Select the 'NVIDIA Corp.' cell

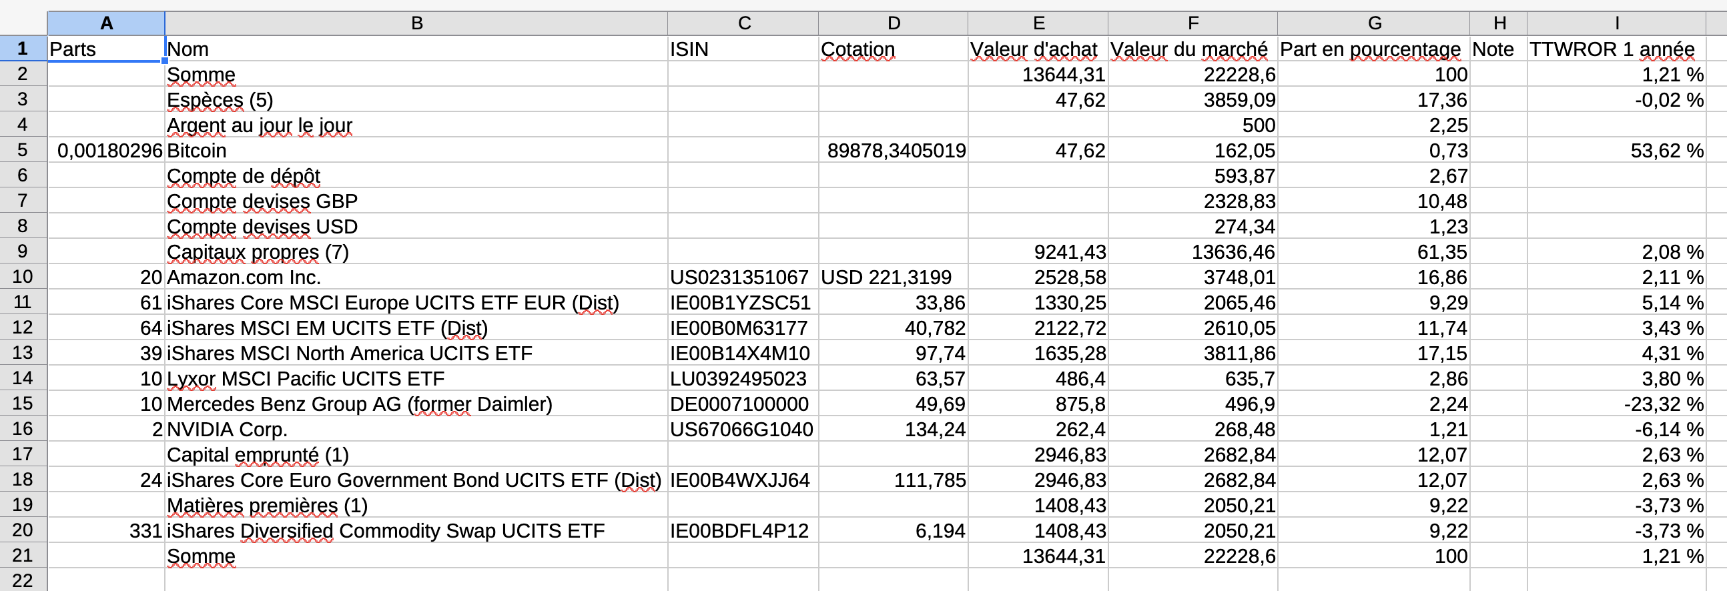pyautogui.click(x=416, y=429)
